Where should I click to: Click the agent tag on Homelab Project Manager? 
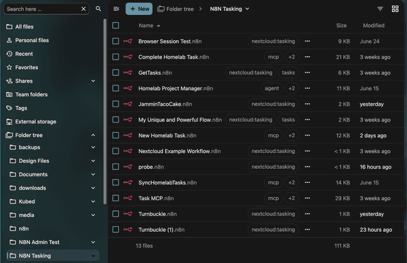tap(272, 88)
